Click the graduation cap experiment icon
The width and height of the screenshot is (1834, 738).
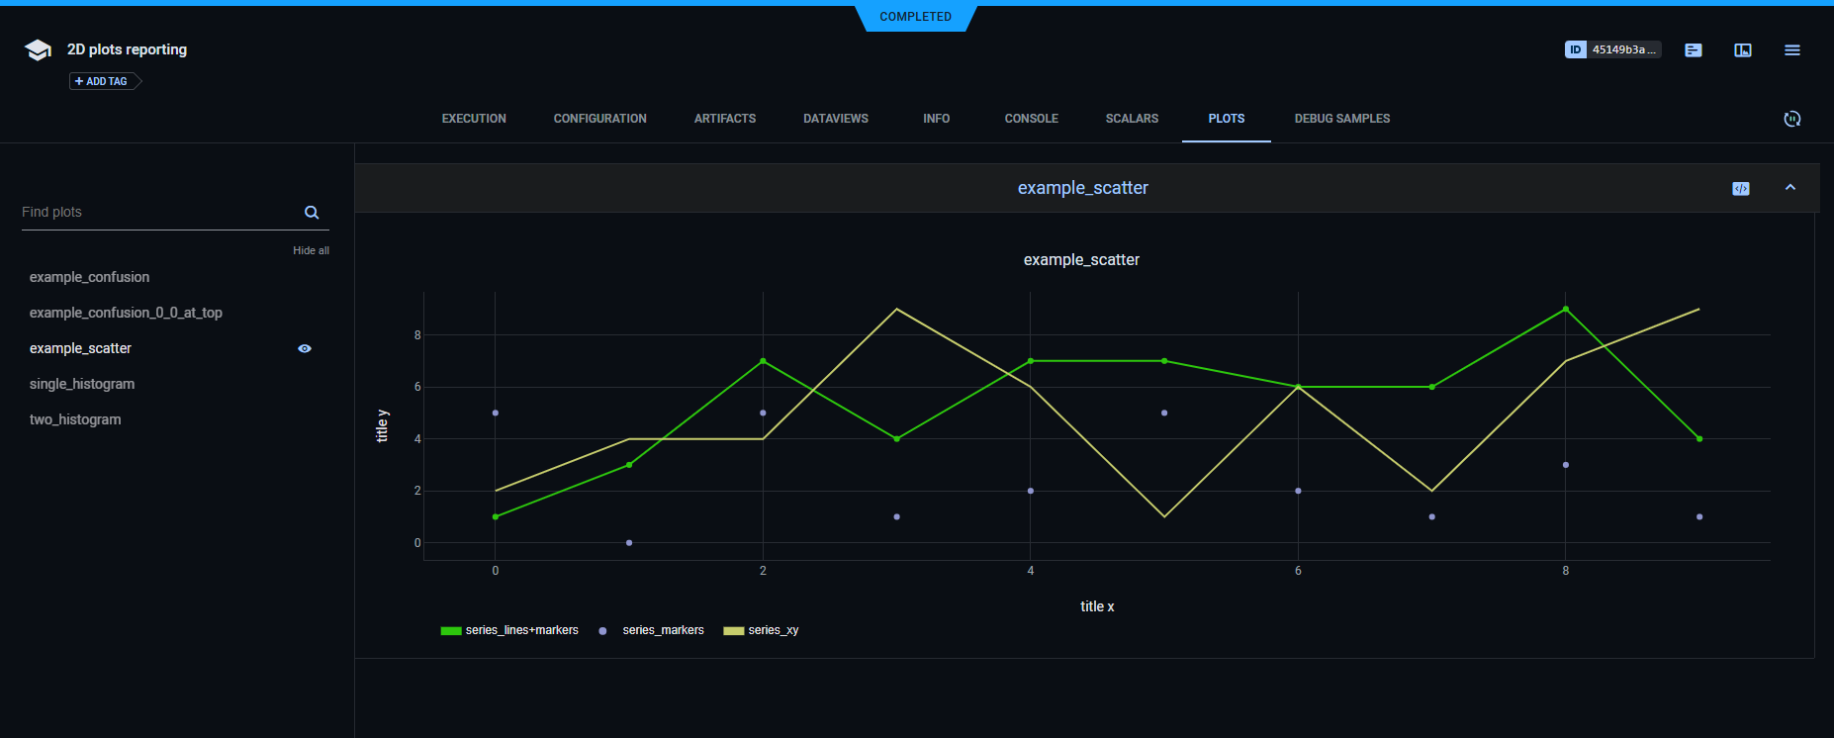point(38,50)
